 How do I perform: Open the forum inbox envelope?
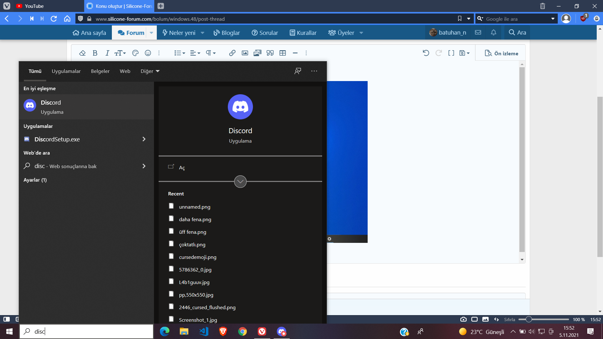point(478,32)
